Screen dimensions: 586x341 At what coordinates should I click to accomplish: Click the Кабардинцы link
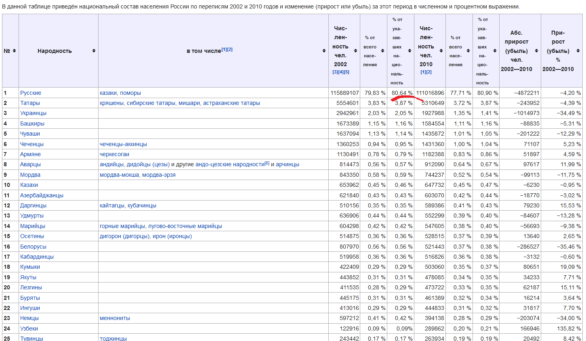(x=37, y=257)
